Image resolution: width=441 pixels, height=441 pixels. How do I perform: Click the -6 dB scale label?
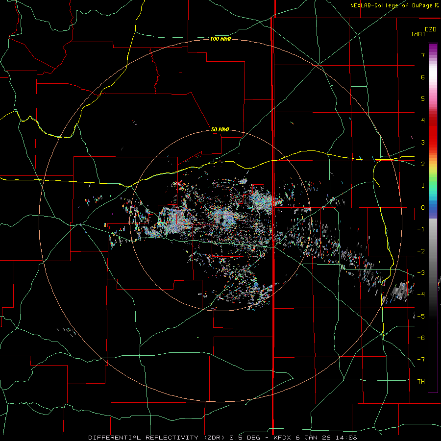tap(421, 338)
